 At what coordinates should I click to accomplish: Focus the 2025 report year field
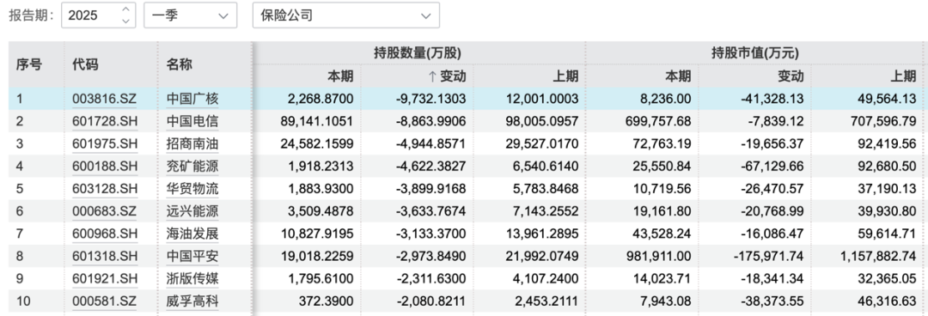[91, 15]
